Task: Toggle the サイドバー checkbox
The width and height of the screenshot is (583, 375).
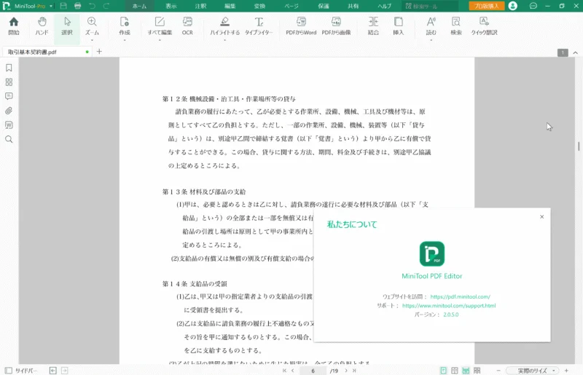Action: point(9,371)
